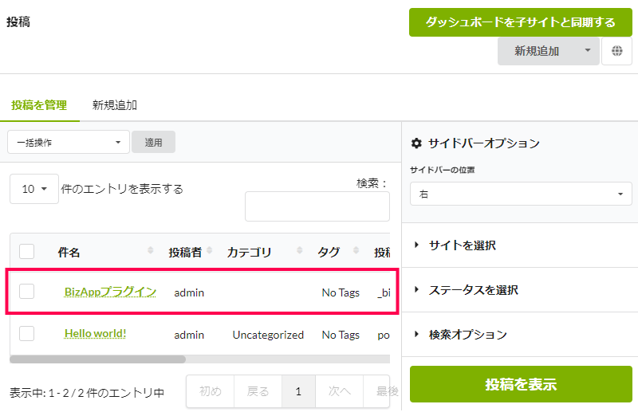Open the サイドバーの位置 dropdown
638x416 pixels.
pyautogui.click(x=521, y=194)
